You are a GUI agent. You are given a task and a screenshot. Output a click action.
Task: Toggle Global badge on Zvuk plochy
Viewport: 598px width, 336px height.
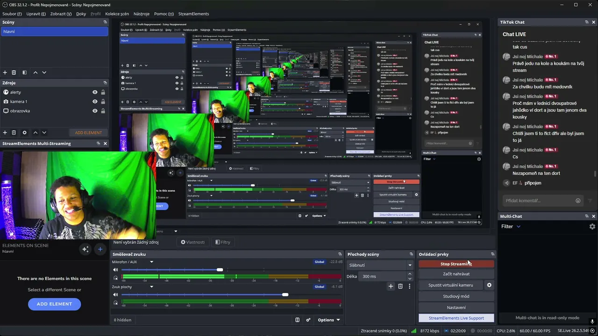pos(320,287)
